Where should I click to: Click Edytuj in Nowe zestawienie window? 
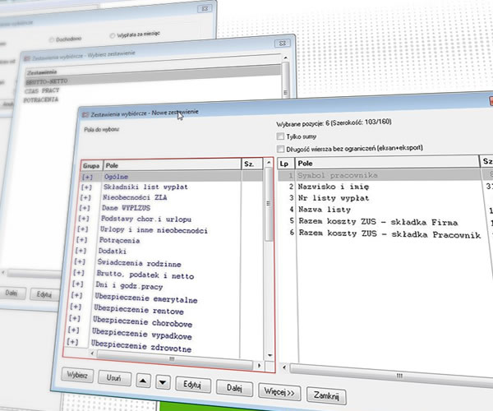click(192, 385)
